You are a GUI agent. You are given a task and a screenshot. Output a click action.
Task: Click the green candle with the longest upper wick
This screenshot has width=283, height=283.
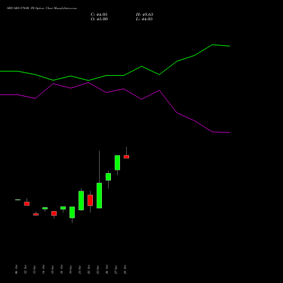click(99, 195)
